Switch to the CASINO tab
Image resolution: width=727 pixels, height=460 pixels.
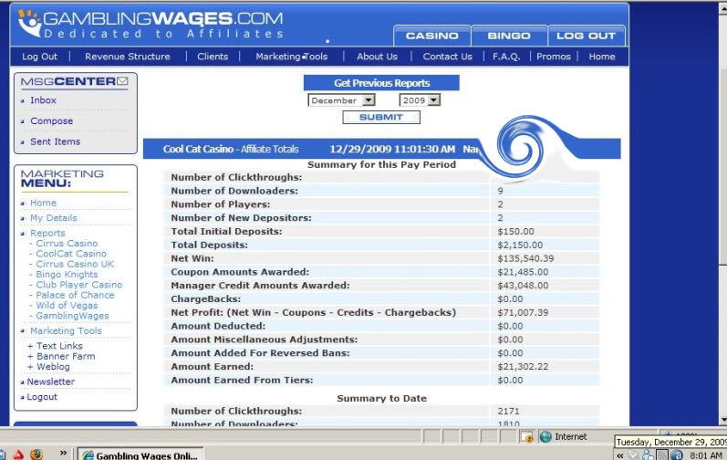coord(431,36)
